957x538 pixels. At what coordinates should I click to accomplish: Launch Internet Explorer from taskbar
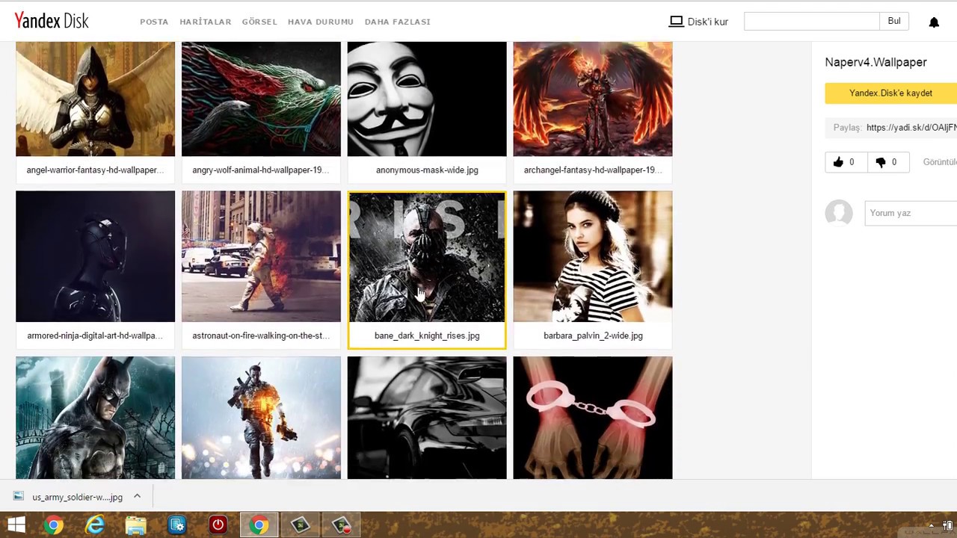click(95, 525)
